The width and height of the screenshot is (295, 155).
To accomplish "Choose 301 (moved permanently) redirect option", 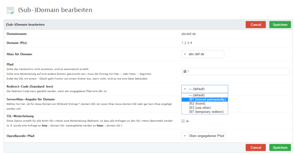I will point(205,99).
